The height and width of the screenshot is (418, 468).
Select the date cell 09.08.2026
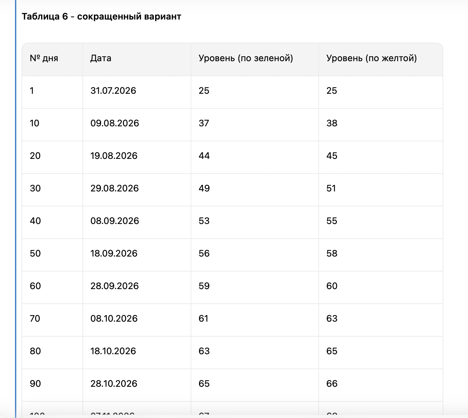click(x=115, y=123)
